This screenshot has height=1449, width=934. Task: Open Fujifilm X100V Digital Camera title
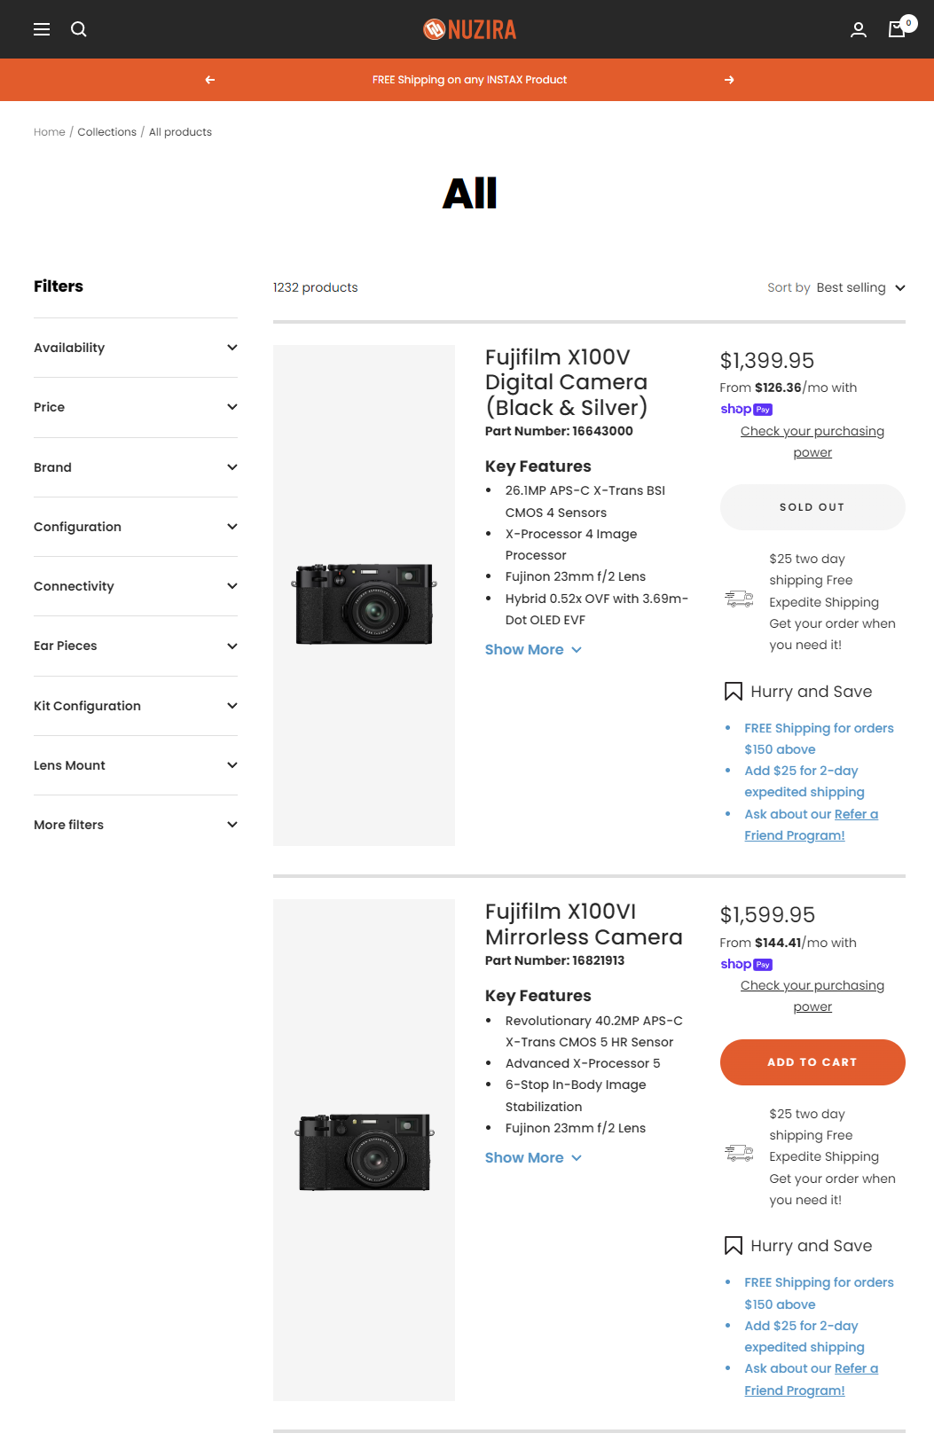coord(566,382)
